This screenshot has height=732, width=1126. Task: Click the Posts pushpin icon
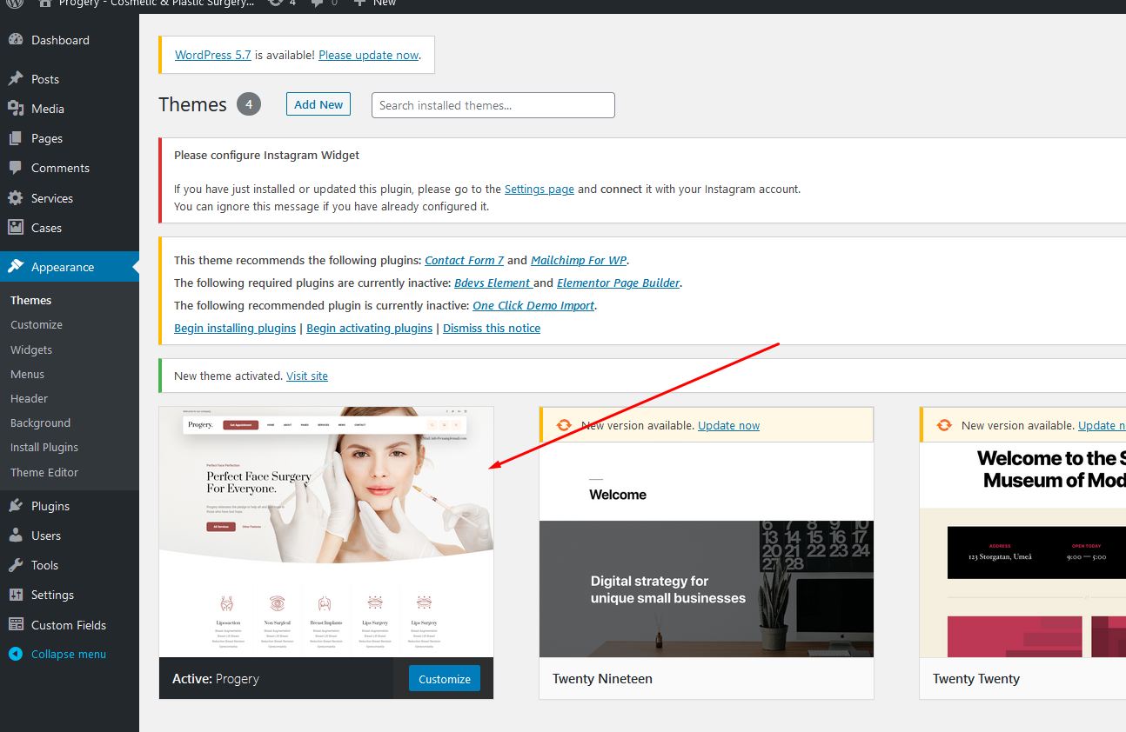click(x=16, y=79)
